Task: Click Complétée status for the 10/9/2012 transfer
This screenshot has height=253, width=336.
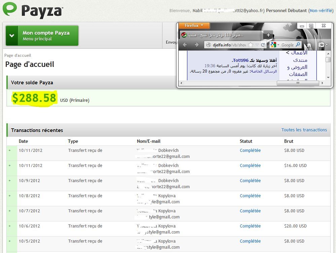Action: point(250,181)
